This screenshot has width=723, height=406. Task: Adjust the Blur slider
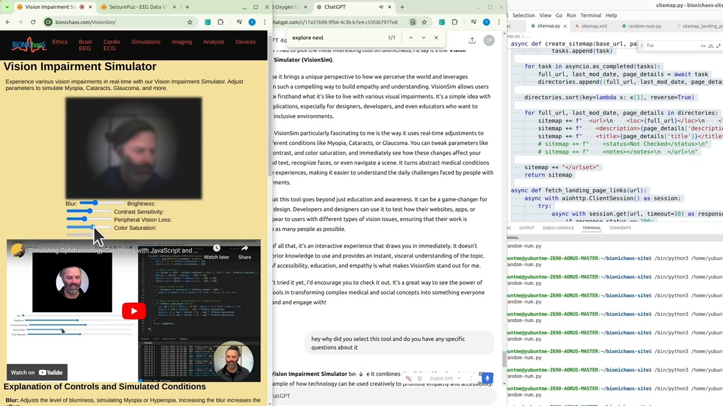point(102,203)
